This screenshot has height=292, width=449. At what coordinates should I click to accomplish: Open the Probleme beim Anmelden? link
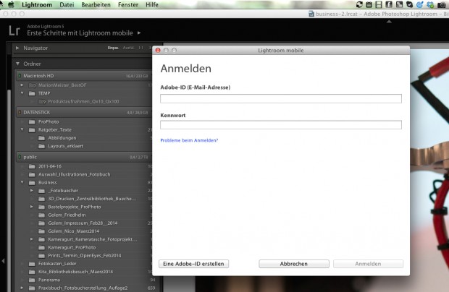click(189, 140)
